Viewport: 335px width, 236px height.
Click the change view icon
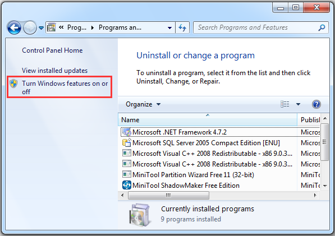(x=285, y=104)
